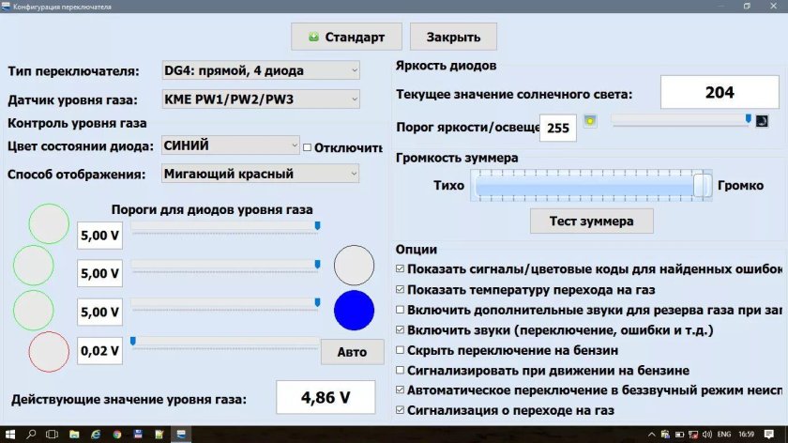This screenshot has height=443, width=788.
Task: Click the buzzer volume slider
Action: tap(591, 186)
